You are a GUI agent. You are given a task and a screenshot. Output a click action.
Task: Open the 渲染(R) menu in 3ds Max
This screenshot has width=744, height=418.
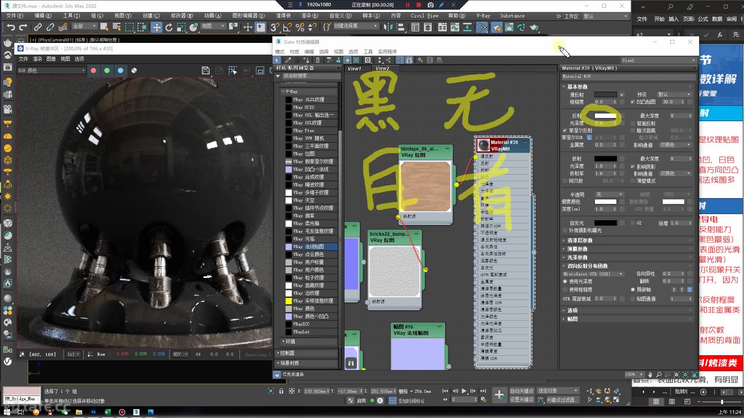pos(310,16)
